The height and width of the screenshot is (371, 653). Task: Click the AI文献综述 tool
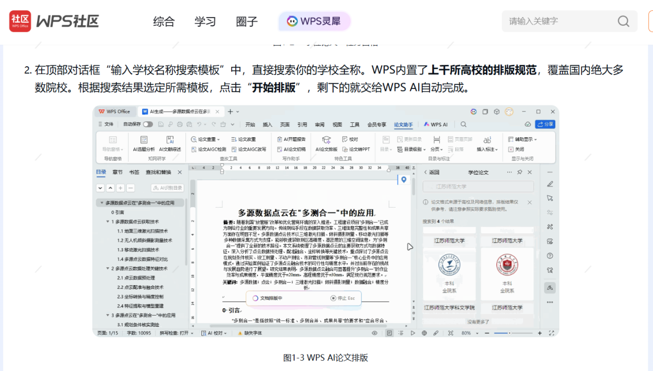(x=170, y=143)
